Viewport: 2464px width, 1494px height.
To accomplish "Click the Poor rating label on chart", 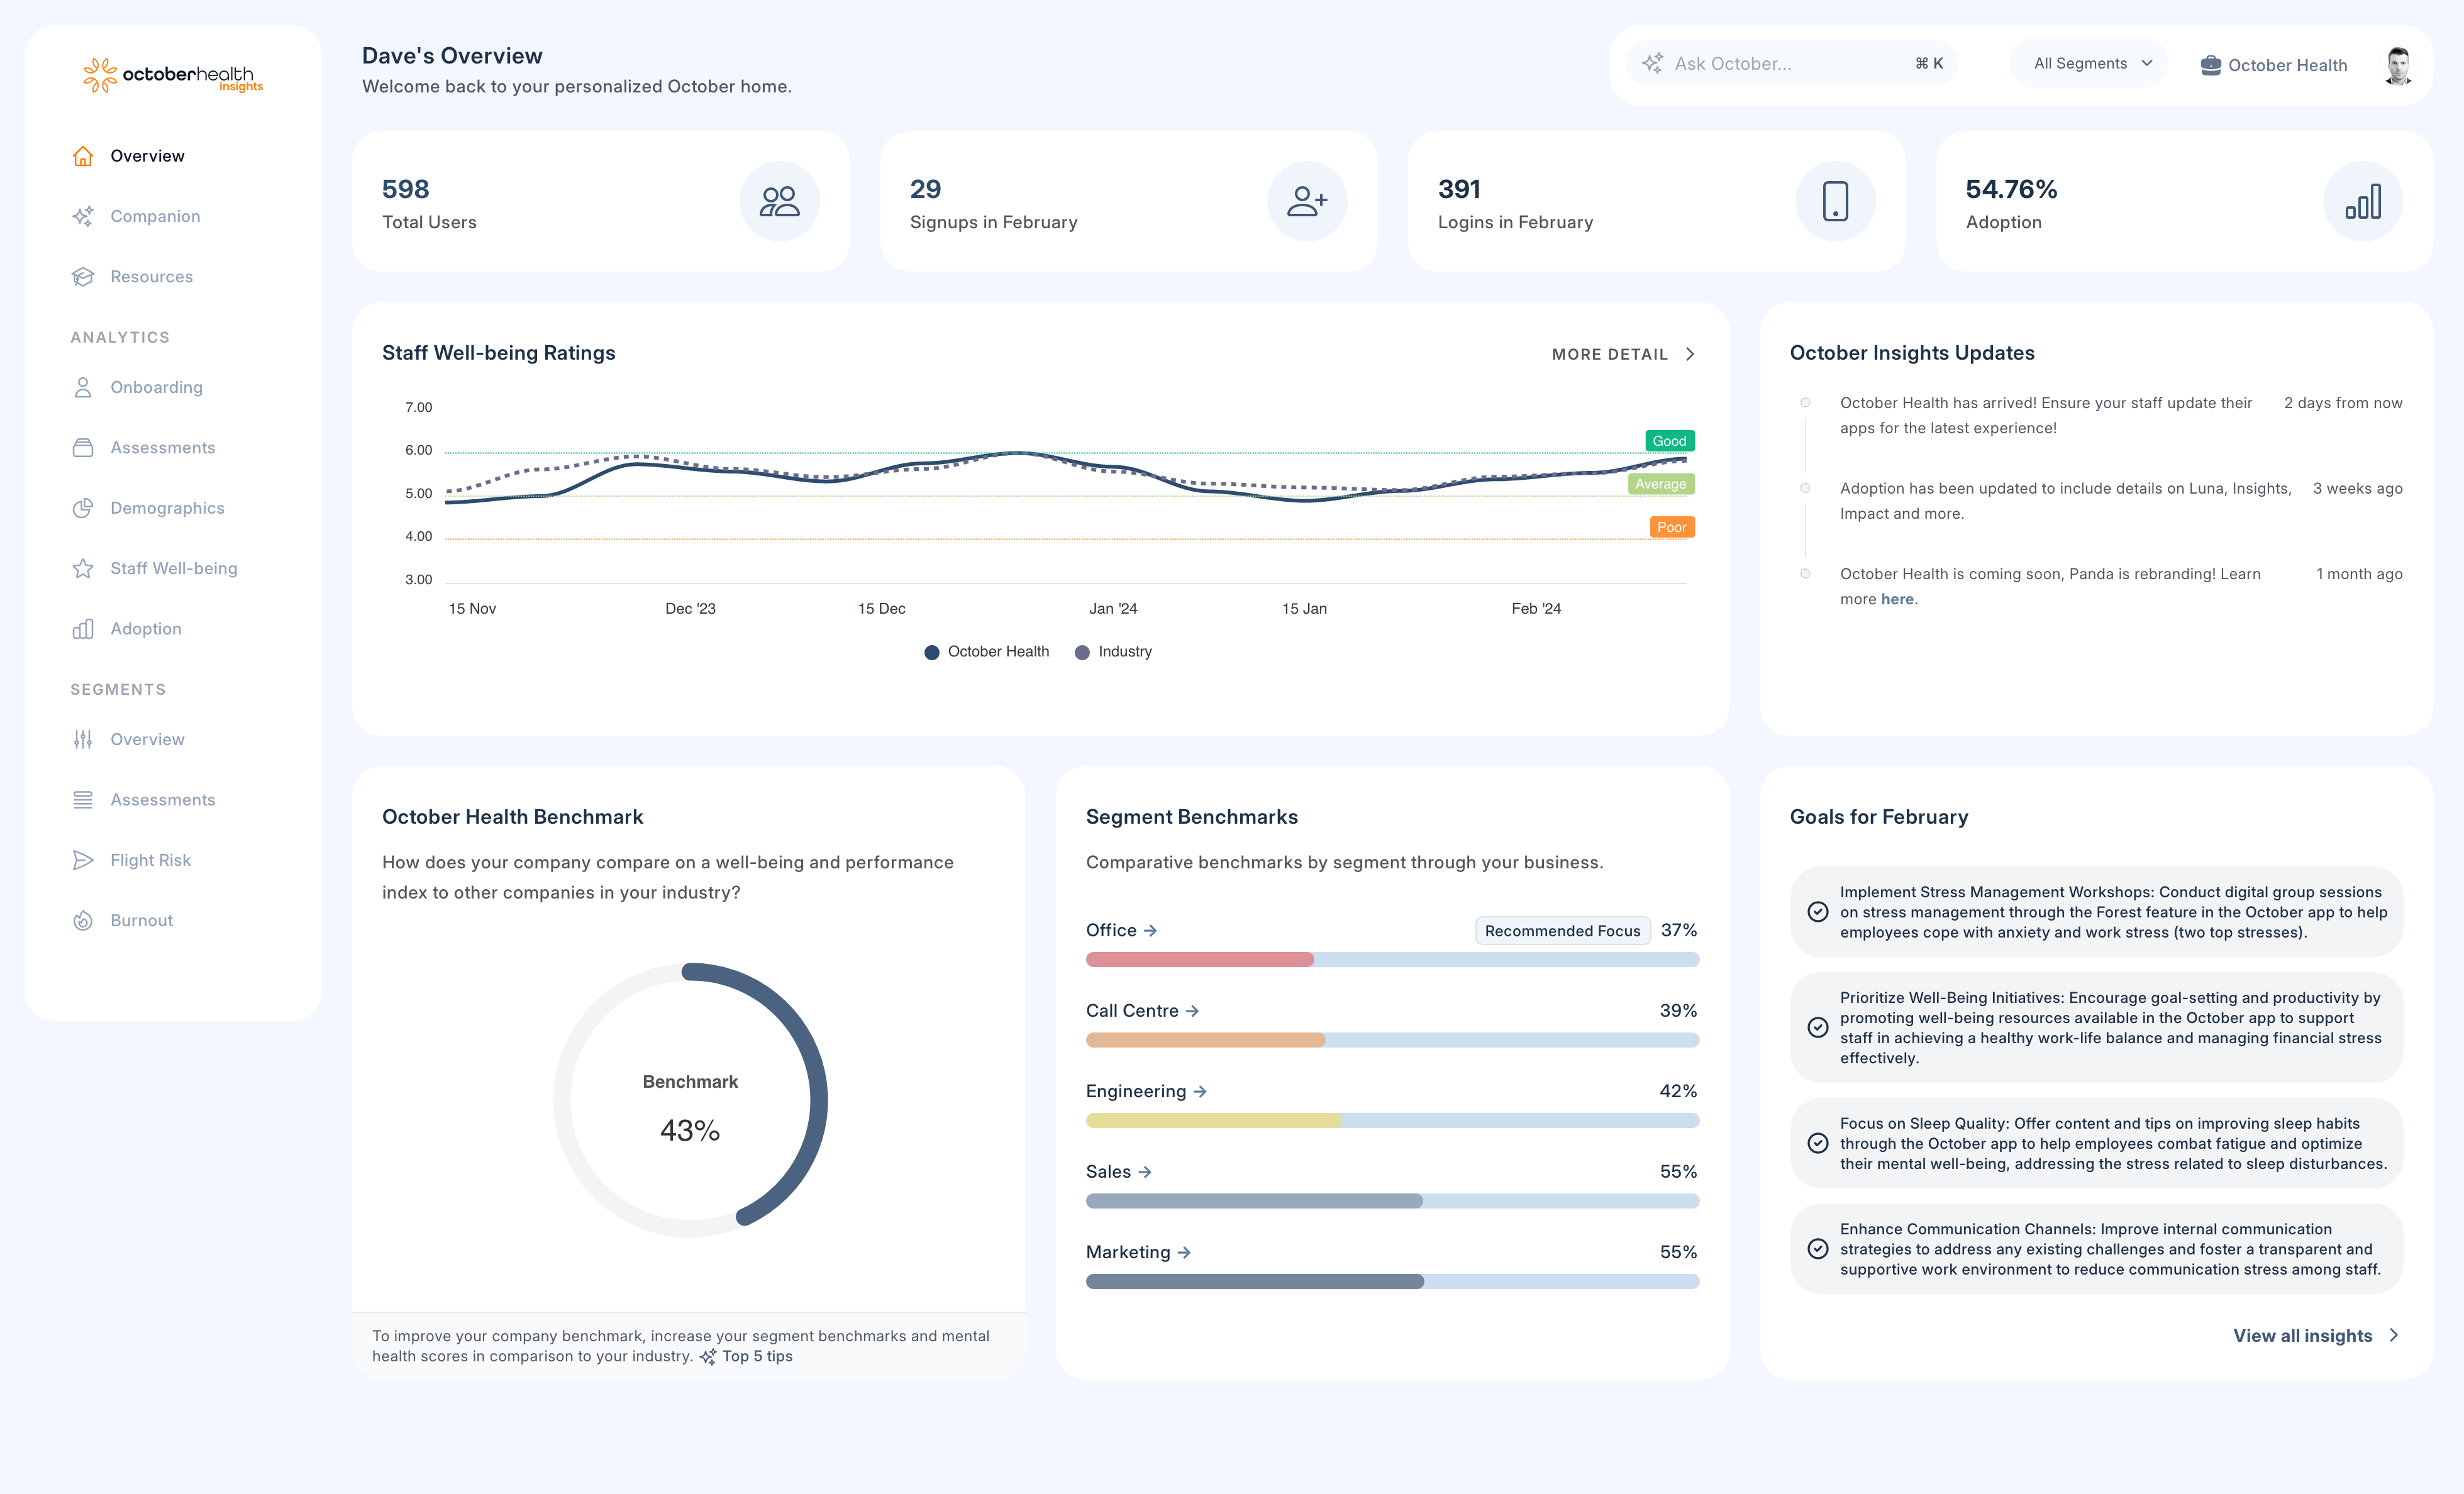I will click(x=1671, y=527).
